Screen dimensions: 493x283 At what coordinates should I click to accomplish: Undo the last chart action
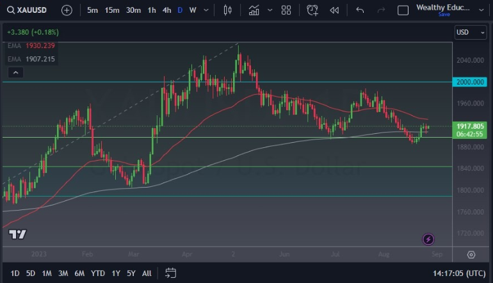(x=360, y=10)
